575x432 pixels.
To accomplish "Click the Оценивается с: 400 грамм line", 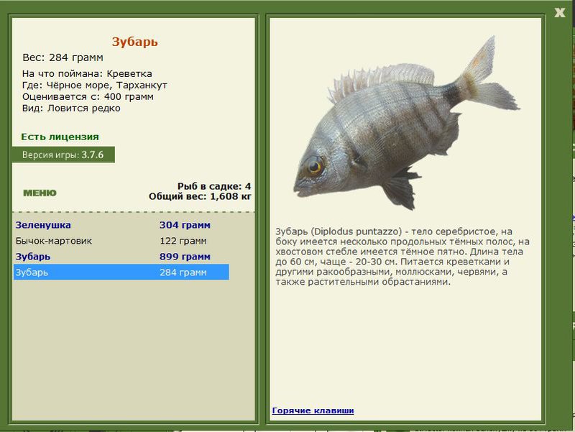I will 88,97.
